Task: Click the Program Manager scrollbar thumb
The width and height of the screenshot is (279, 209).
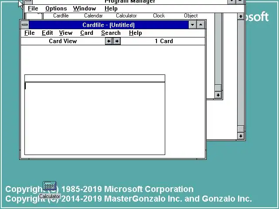Action: [x=241, y=129]
